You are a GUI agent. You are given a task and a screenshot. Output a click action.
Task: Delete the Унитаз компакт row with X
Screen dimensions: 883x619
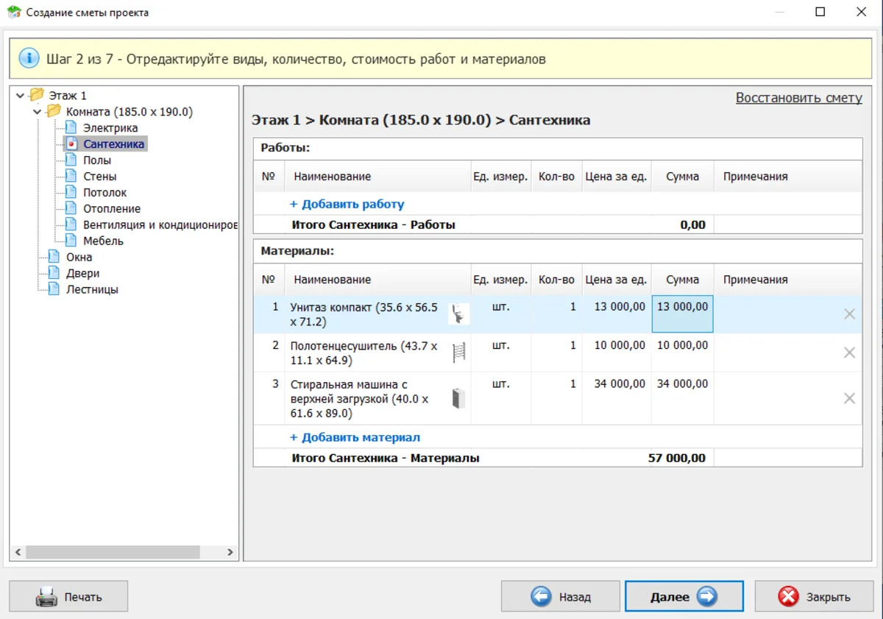click(849, 314)
